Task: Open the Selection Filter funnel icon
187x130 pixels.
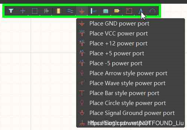Action: pos(11,11)
